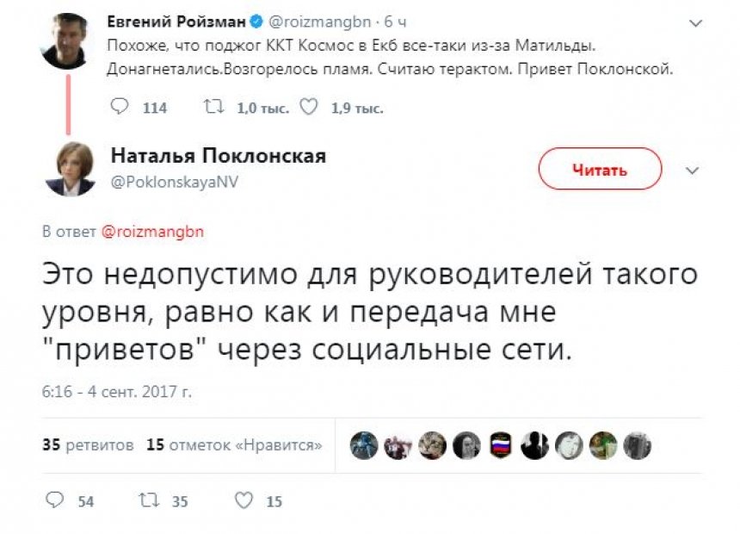
Task: Like Roizman's tweet with heart icon
Action: point(309,108)
